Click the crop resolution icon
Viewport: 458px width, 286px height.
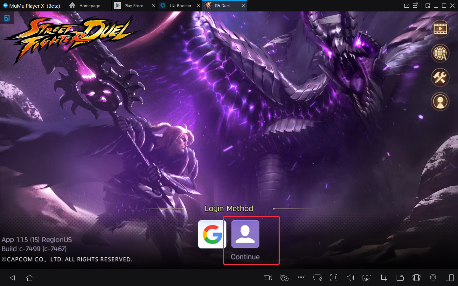384,278
